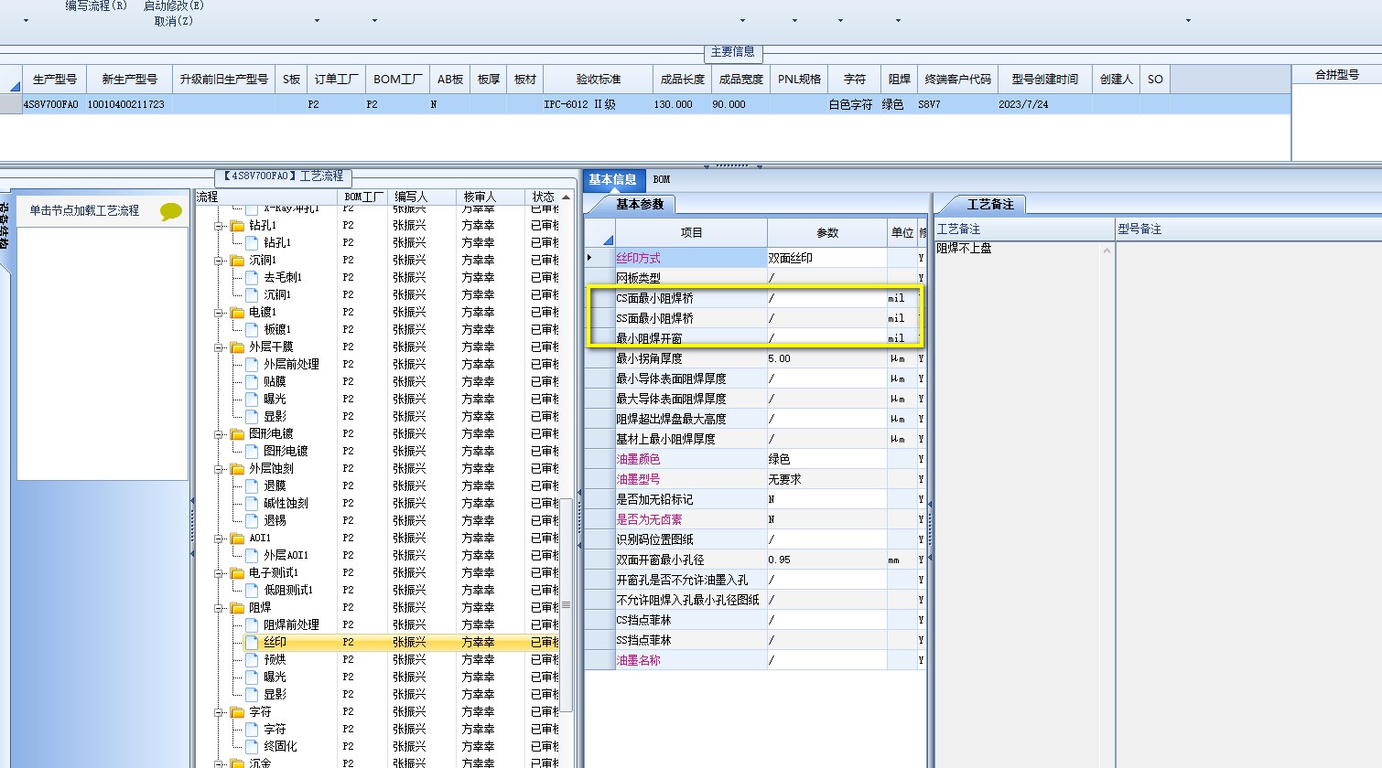Click the 合拼型号 column header
This screenshot has width=1382, height=768.
click(1336, 75)
